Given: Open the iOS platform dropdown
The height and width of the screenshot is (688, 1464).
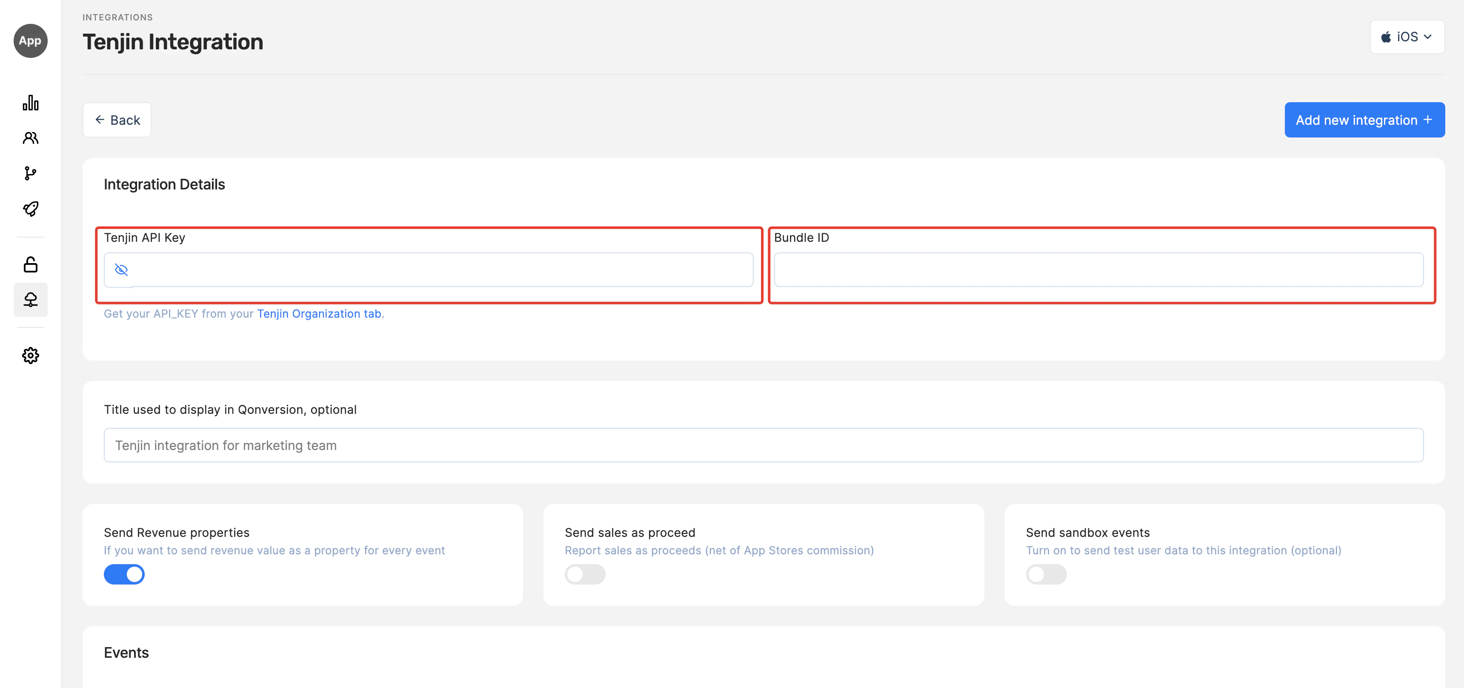Looking at the screenshot, I should pyautogui.click(x=1407, y=37).
